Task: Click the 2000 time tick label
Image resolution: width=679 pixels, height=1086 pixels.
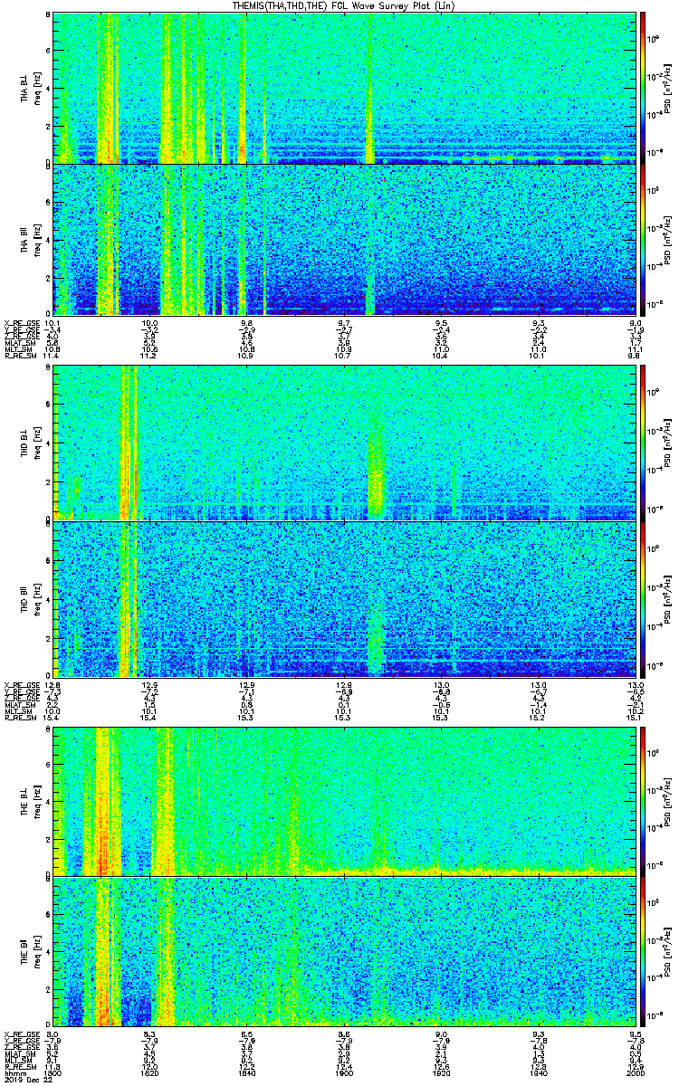Action: (x=636, y=1074)
